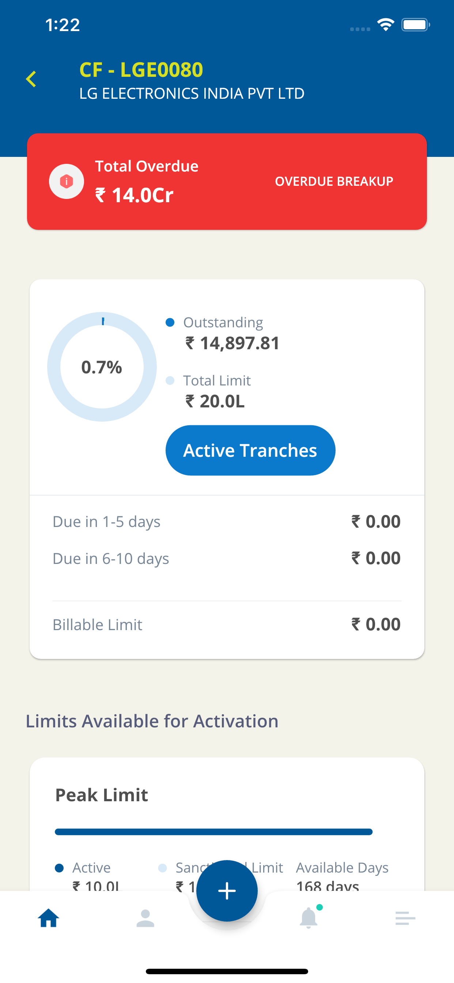
Task: Tap the CF - LGE0080 account title
Action: tap(141, 69)
